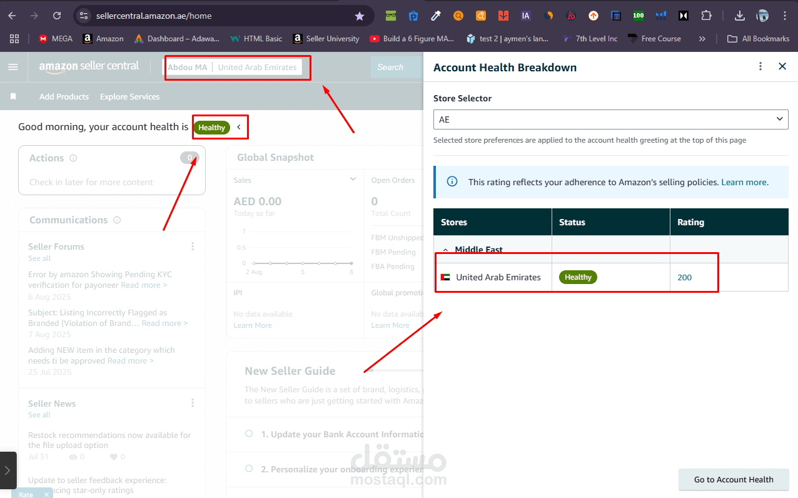
Task: Read more about Pending KYC verification post
Action: [x=144, y=285]
